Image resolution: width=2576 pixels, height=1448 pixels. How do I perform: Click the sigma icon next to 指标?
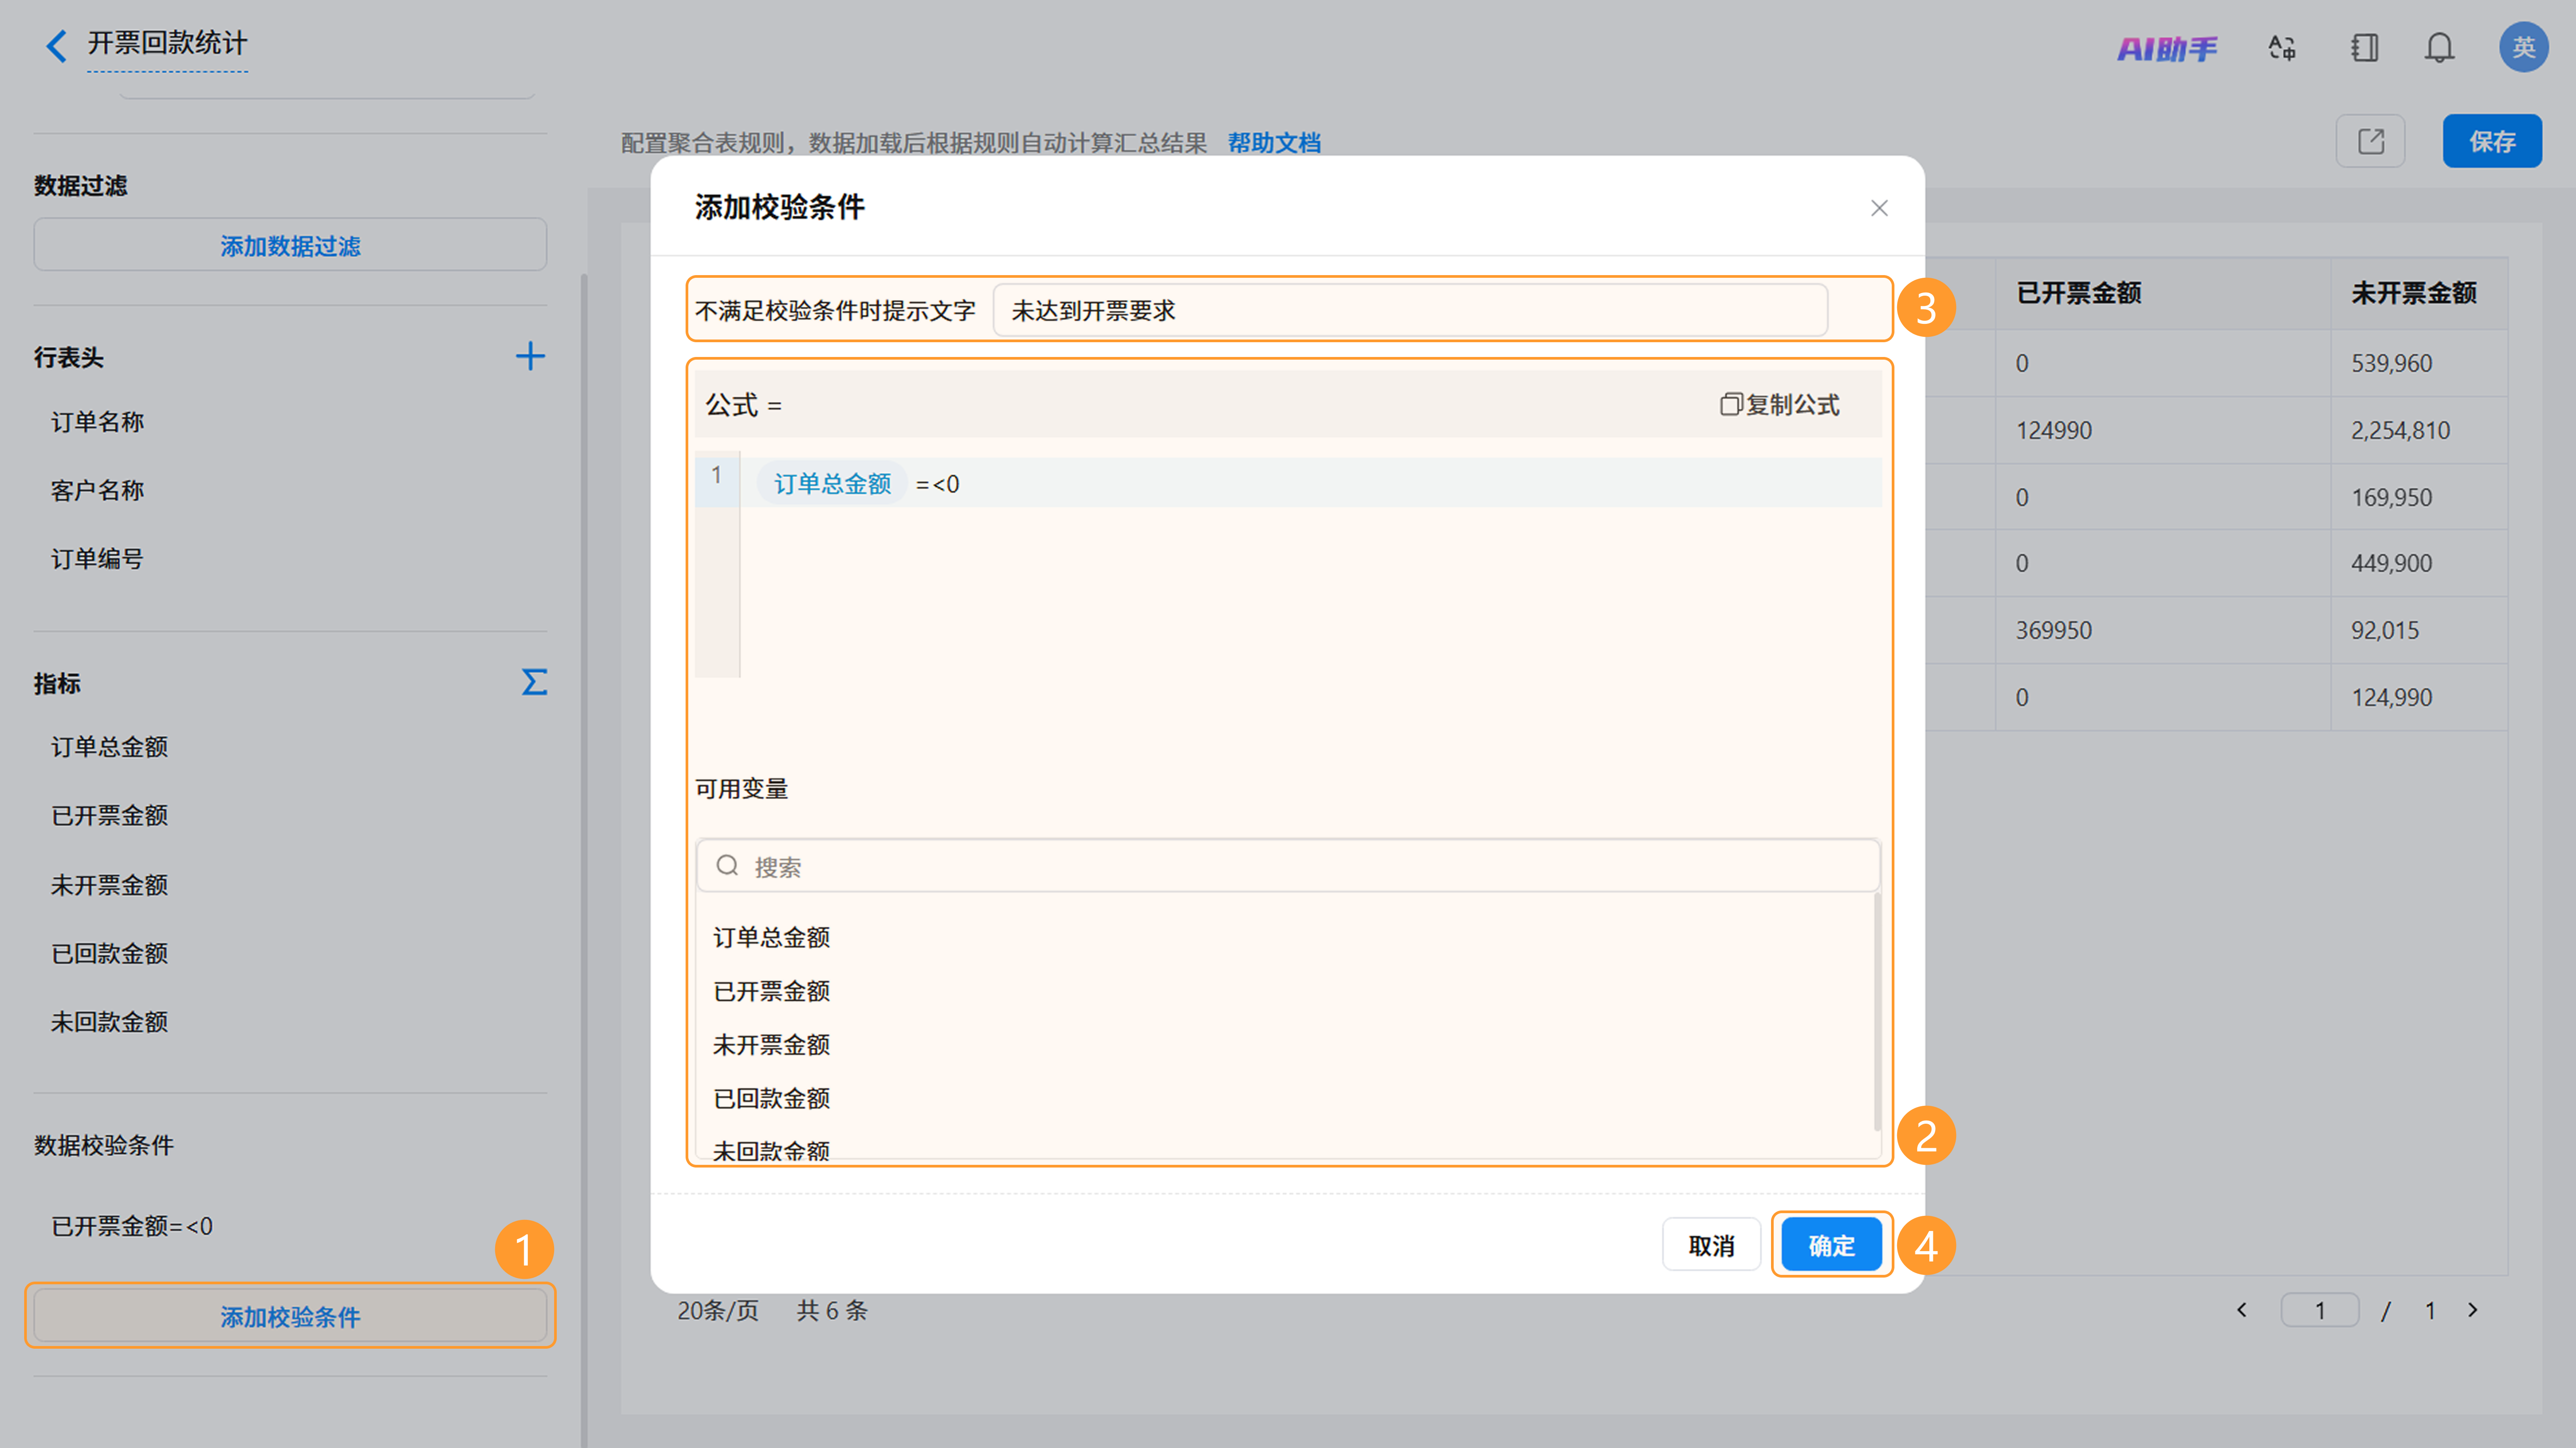pos(534,683)
